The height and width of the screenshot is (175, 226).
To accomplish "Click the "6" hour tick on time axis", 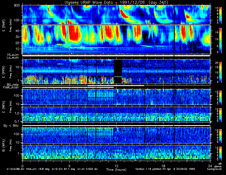I will [69, 166].
